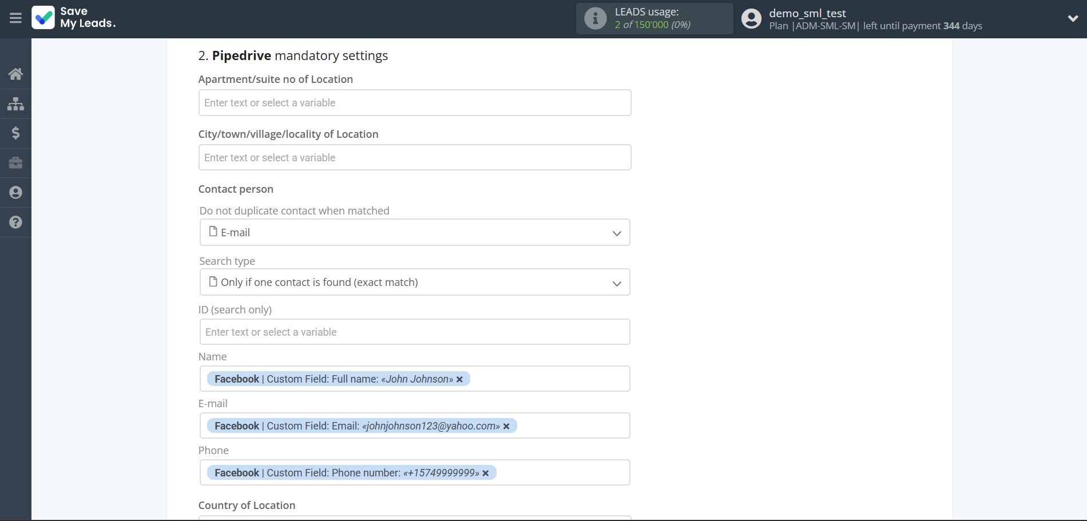Click the Apartment/suite no input field
Viewport: 1087px width, 521px height.
[x=414, y=102]
